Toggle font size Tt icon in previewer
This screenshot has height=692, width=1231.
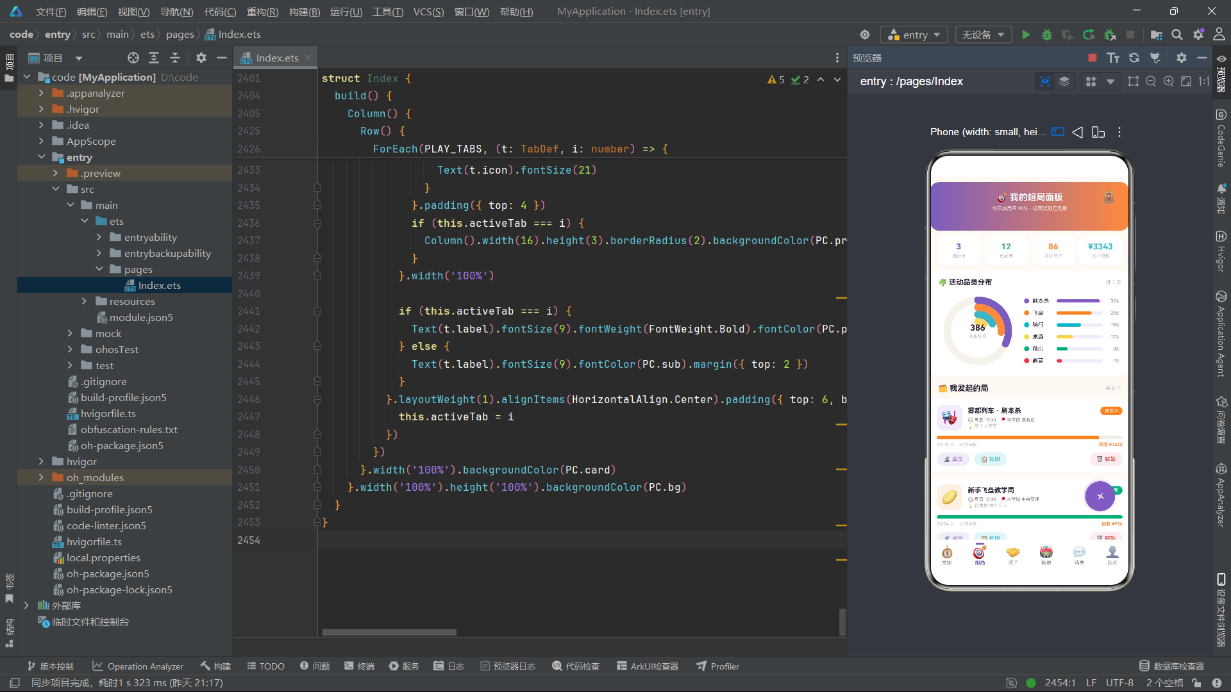pos(1113,58)
